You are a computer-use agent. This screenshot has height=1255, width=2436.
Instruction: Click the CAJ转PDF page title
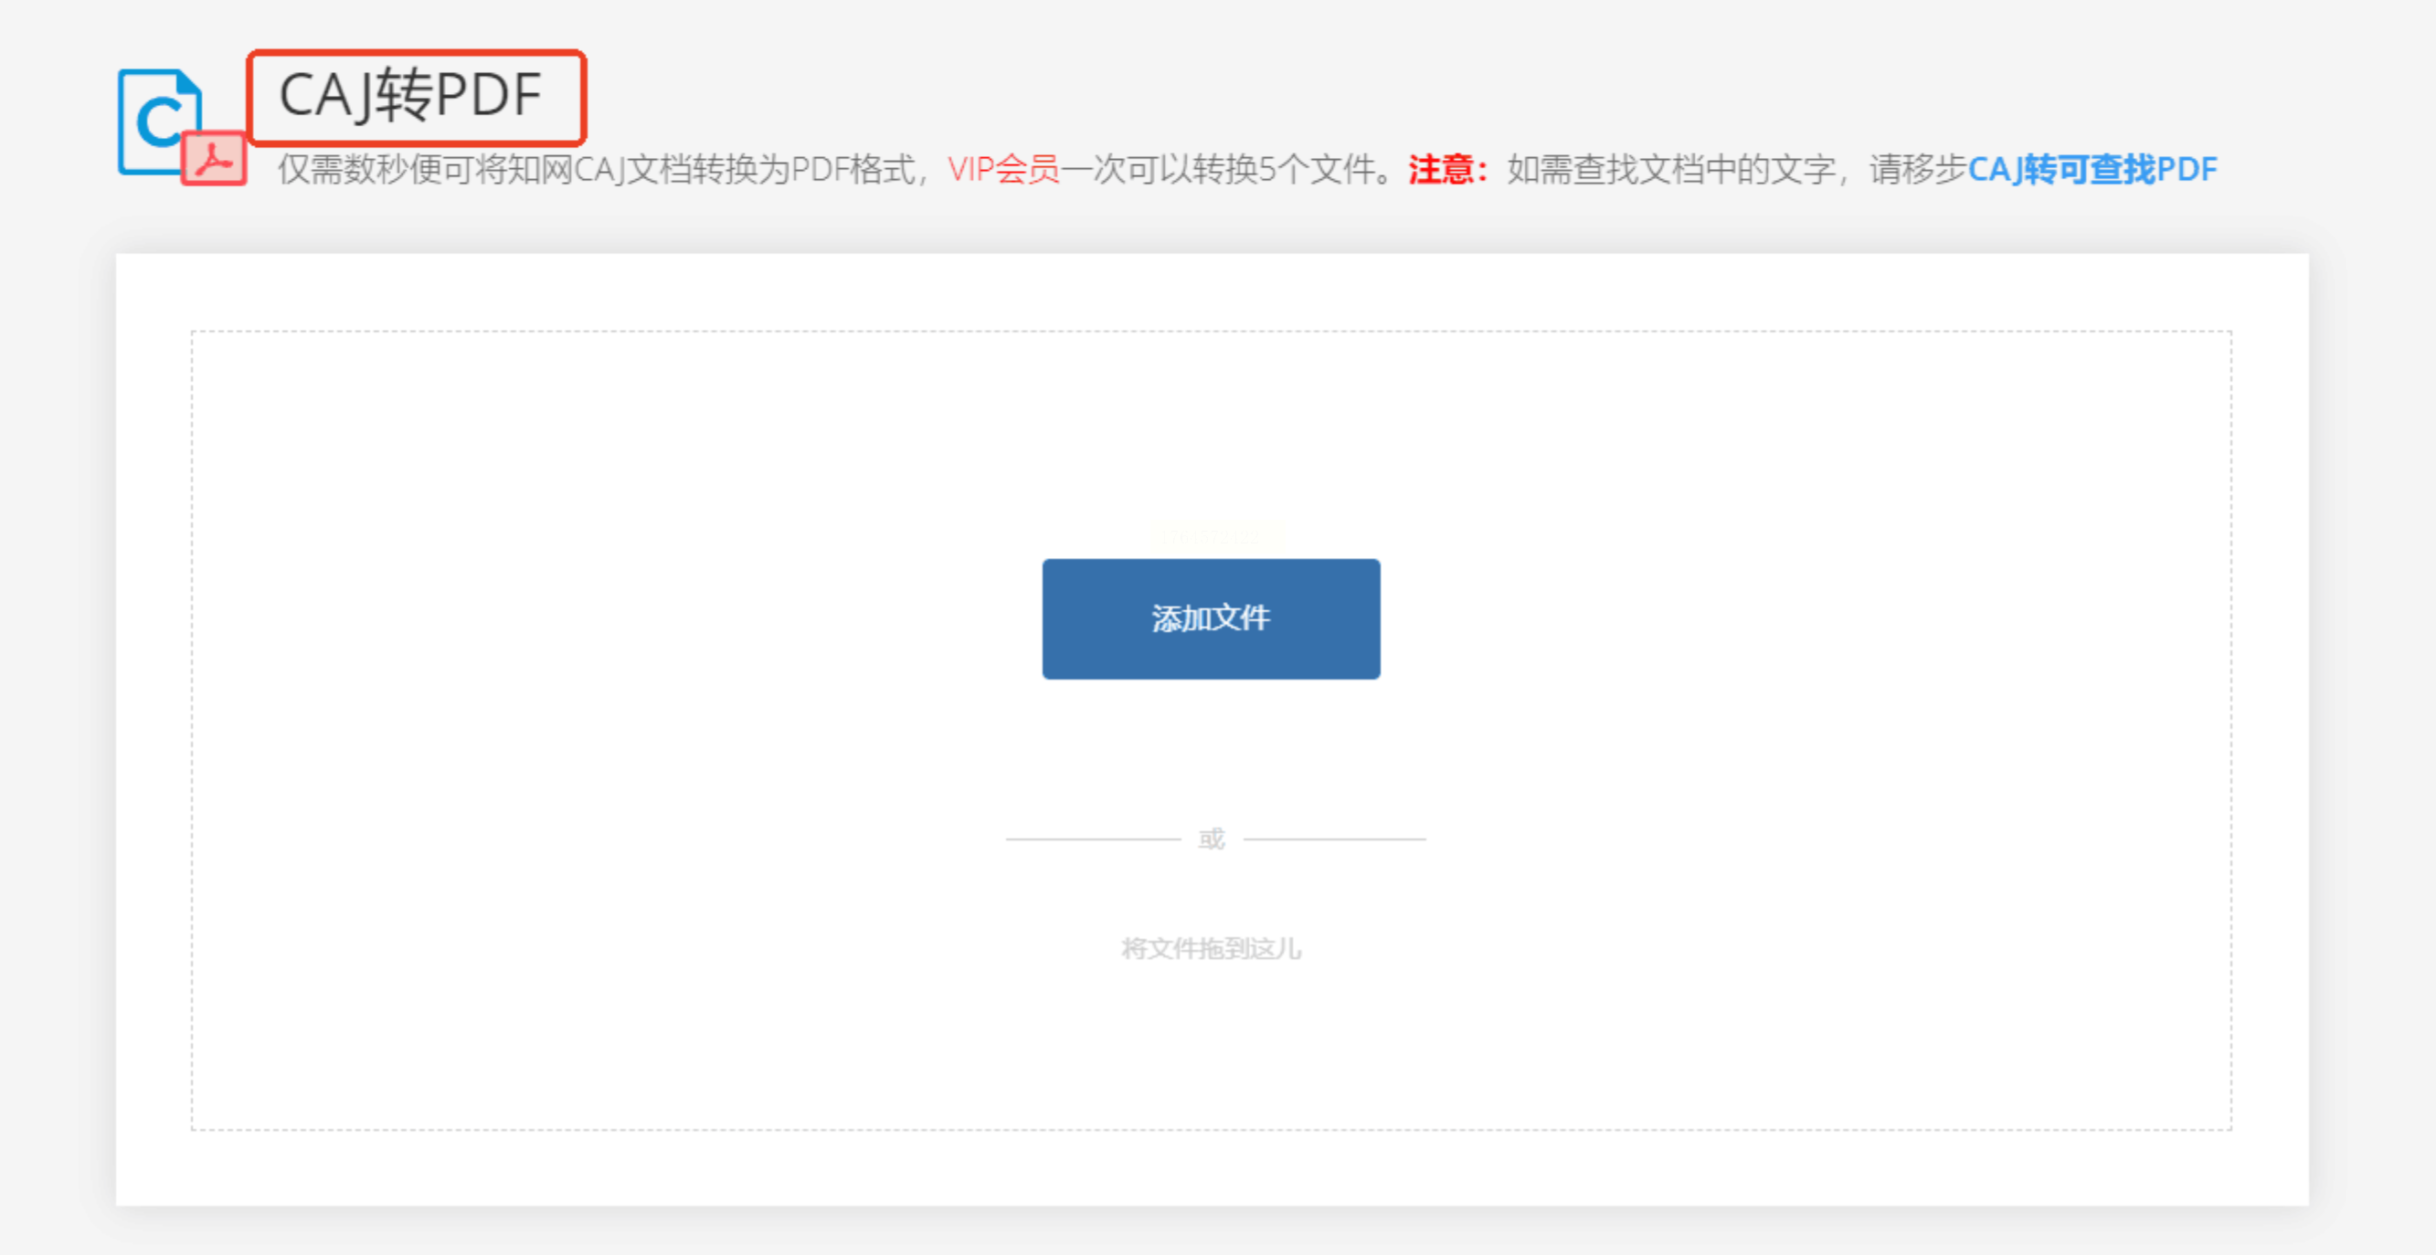[410, 95]
